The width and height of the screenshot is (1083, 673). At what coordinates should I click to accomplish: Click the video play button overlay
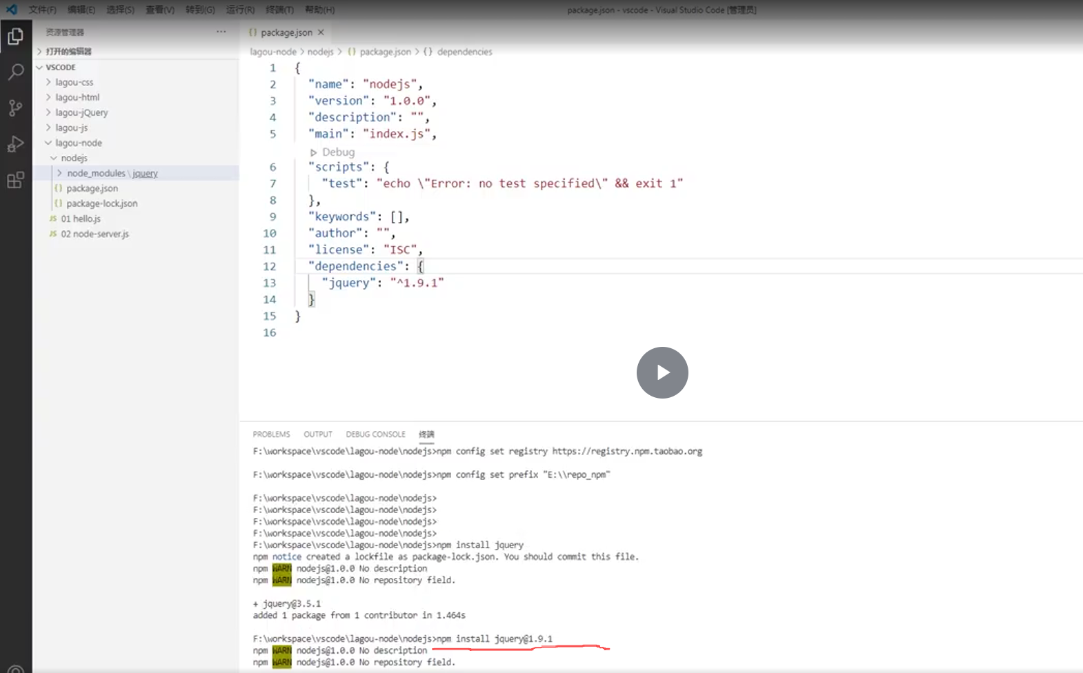pos(662,372)
